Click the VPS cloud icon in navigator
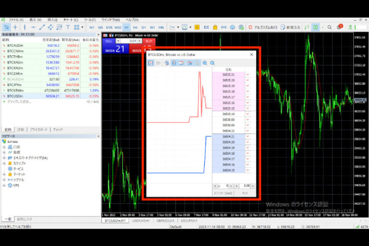This screenshot has width=369, height=246. coord(10,185)
